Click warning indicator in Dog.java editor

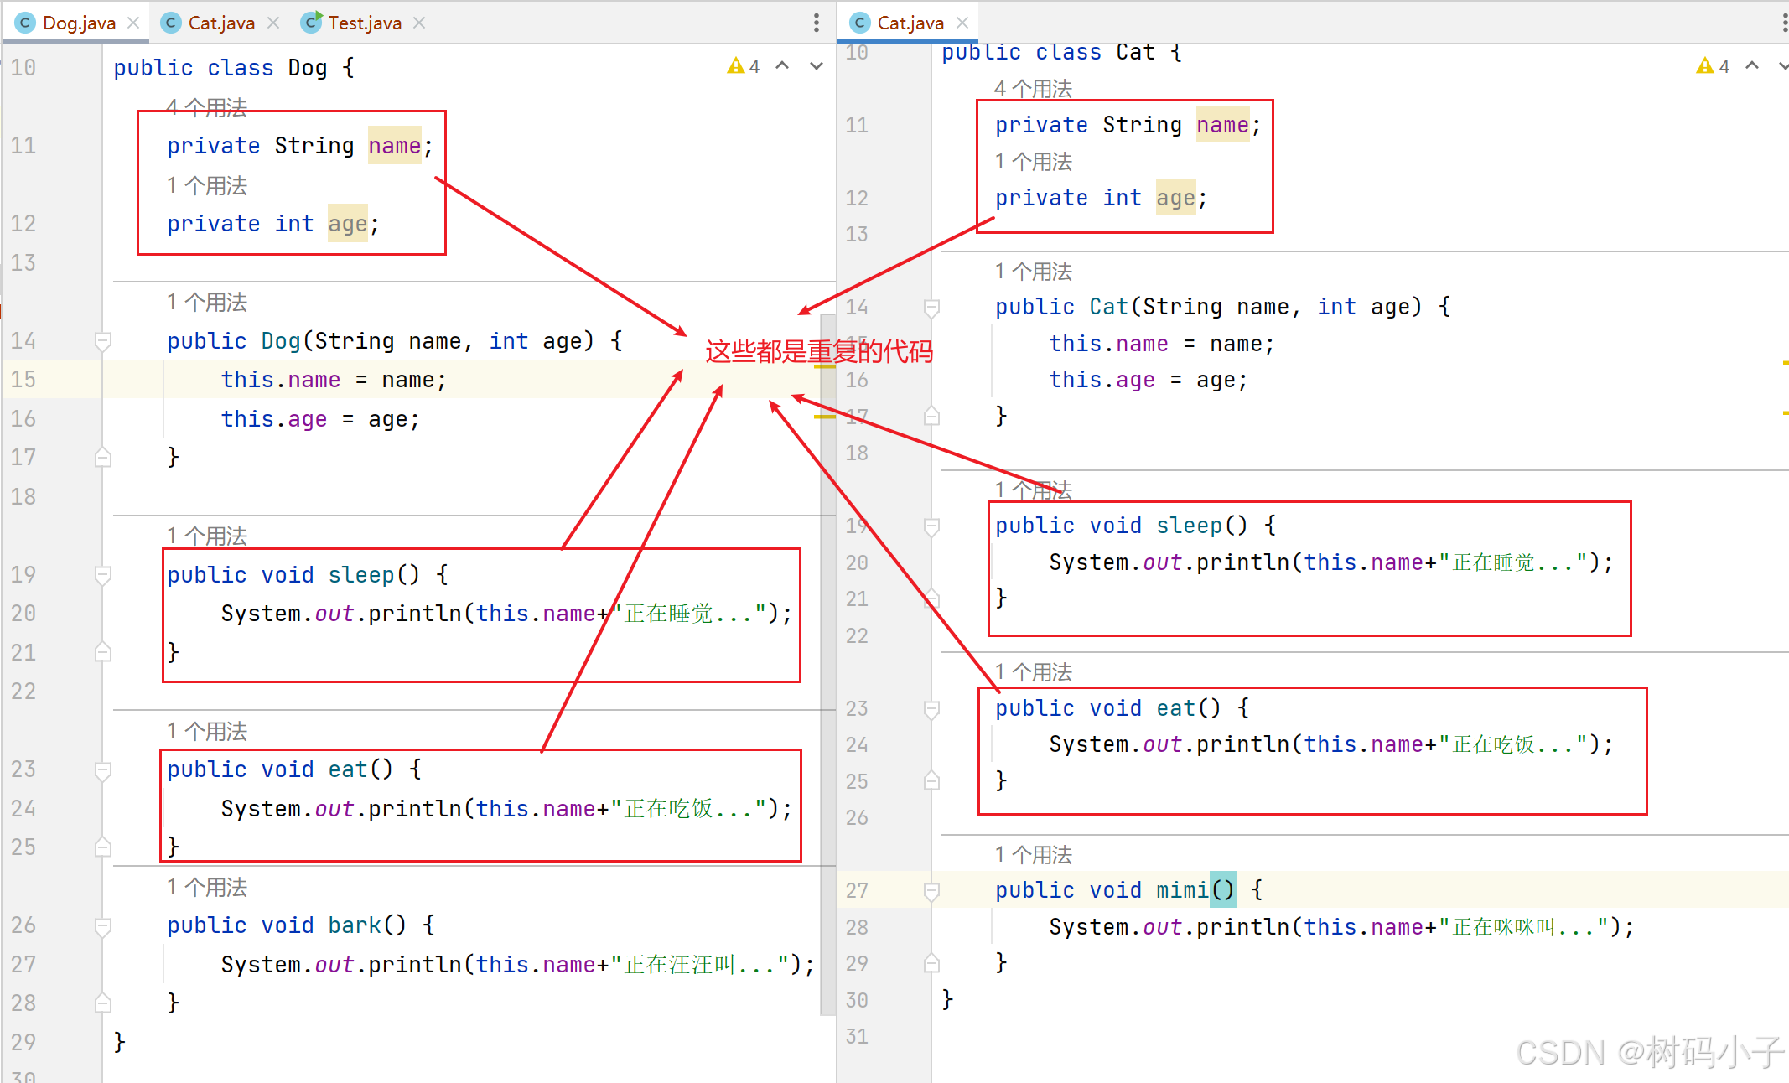click(x=743, y=66)
